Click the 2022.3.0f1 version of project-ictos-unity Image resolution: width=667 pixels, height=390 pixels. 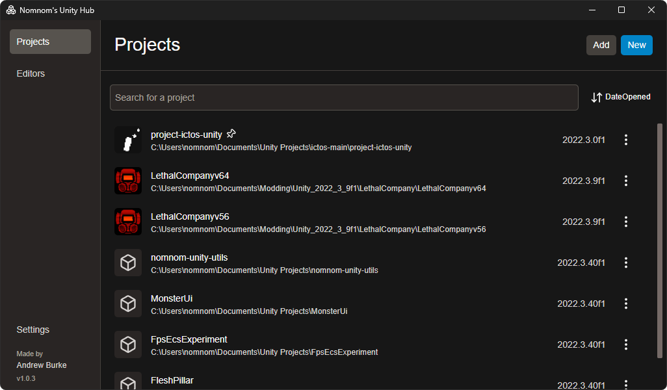584,140
